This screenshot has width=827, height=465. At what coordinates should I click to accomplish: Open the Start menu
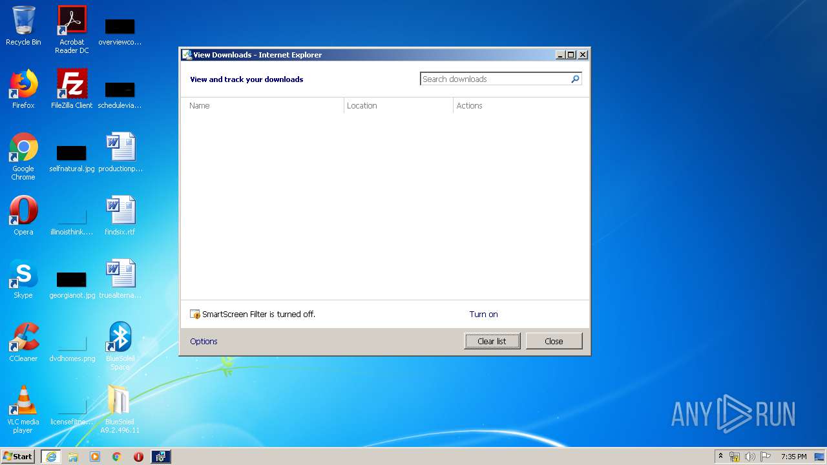point(18,457)
